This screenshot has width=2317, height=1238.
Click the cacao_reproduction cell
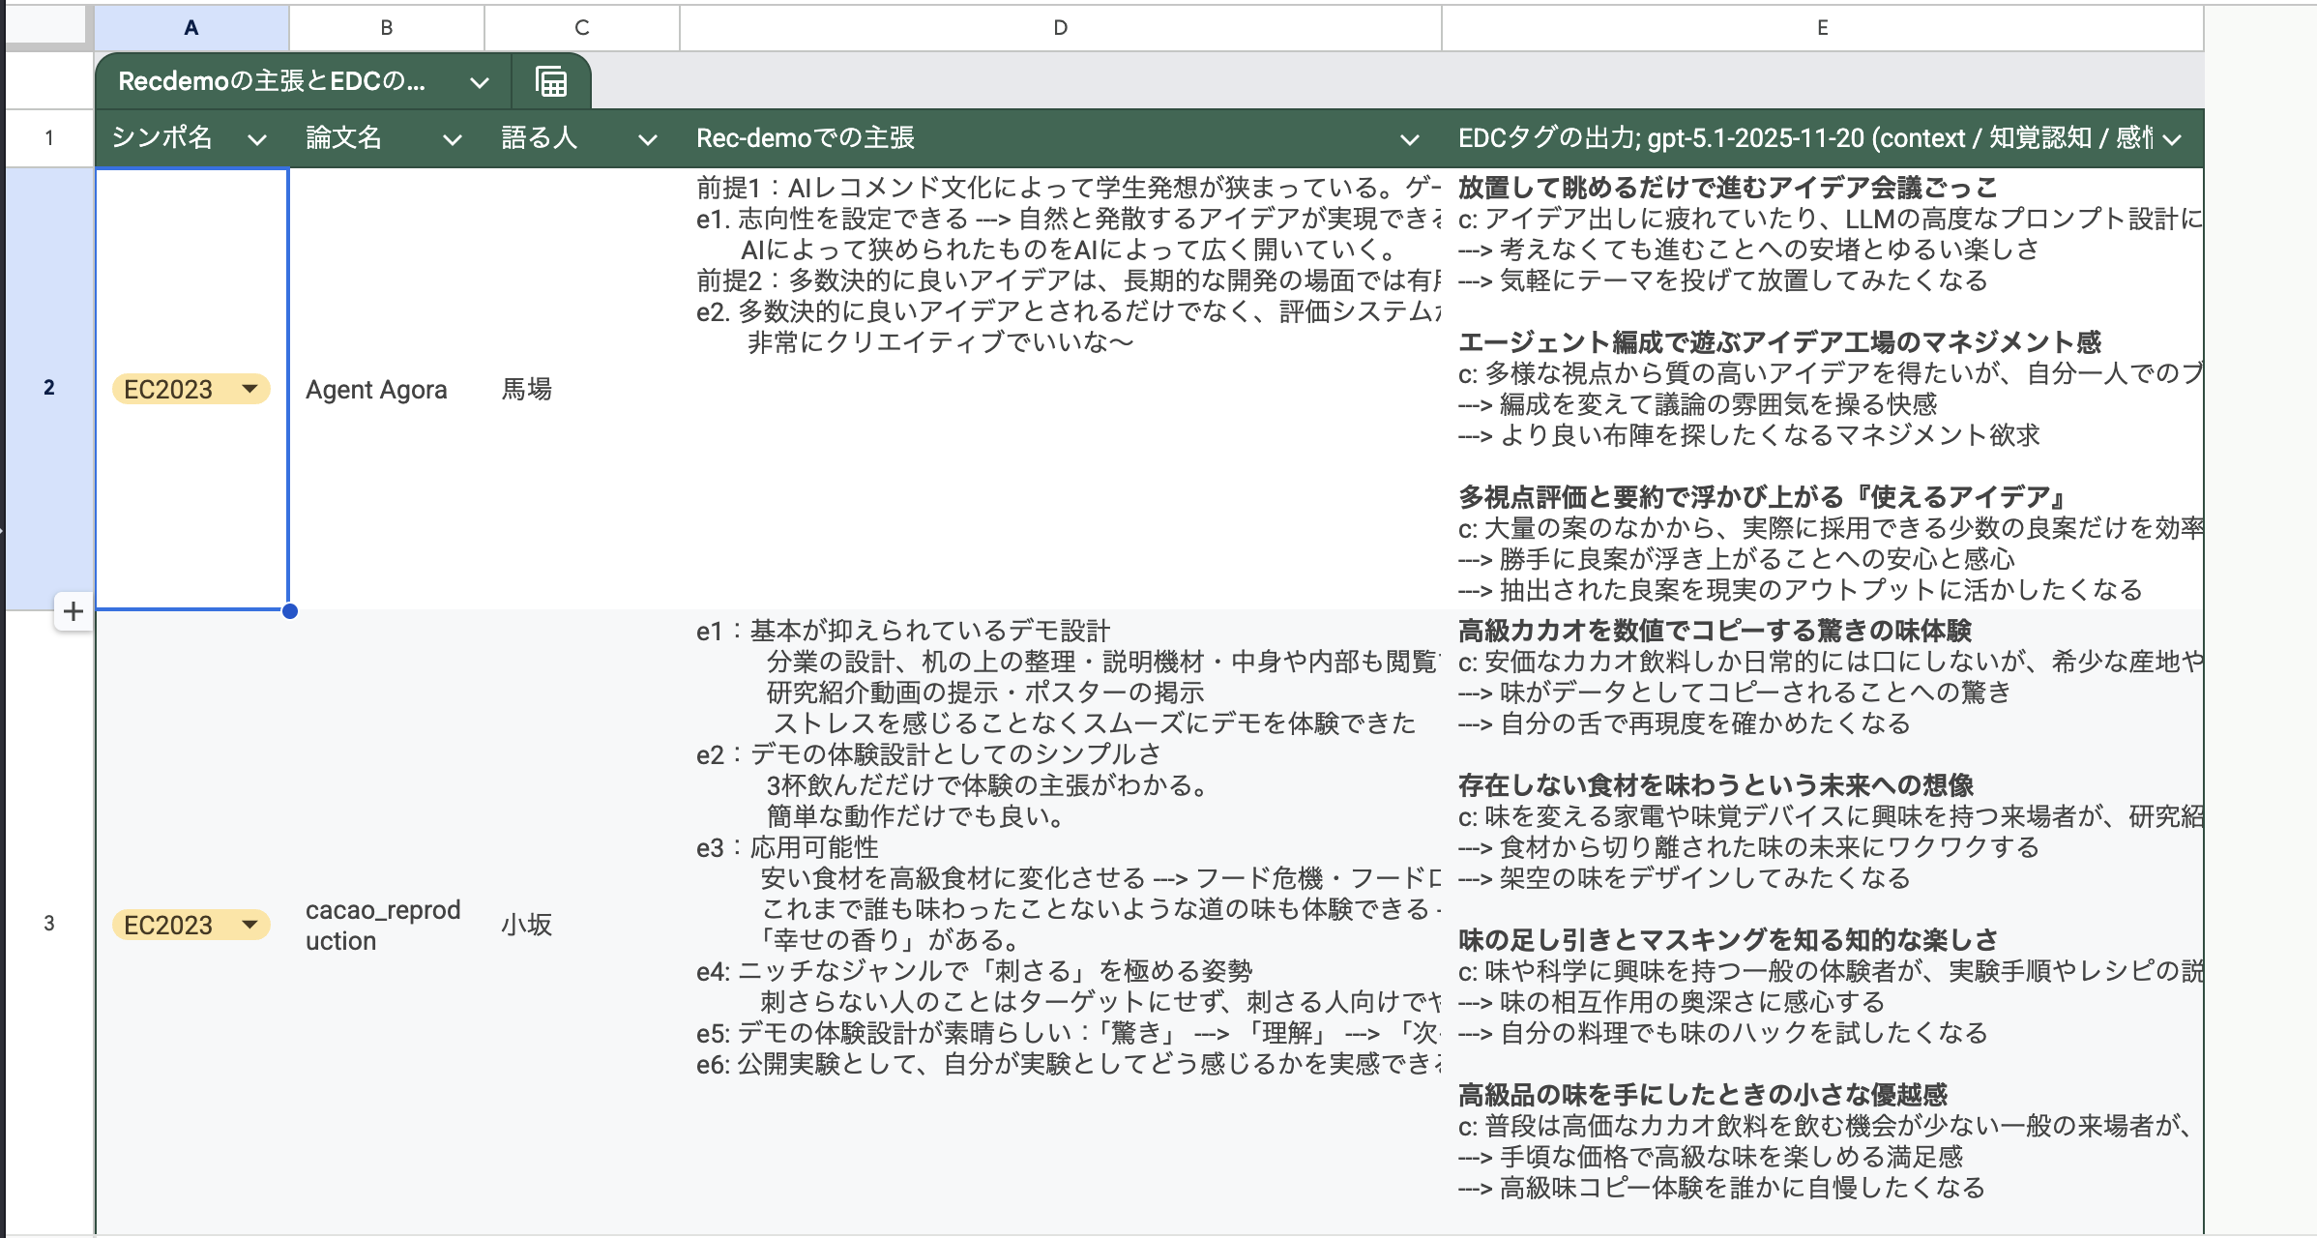point(383,925)
